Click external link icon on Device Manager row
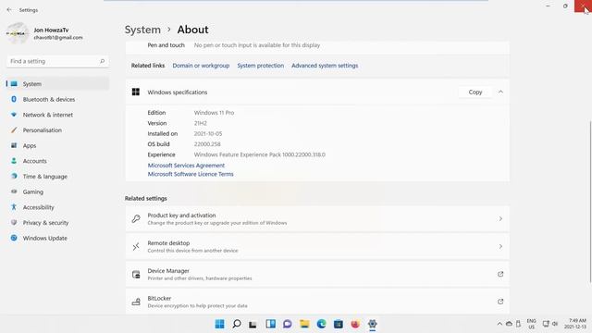592x333 pixels. tap(500, 274)
